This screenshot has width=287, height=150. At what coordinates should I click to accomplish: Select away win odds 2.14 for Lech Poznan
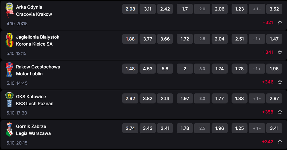(165, 99)
